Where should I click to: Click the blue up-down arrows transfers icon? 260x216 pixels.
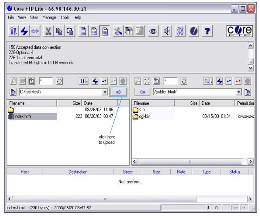tap(180, 31)
